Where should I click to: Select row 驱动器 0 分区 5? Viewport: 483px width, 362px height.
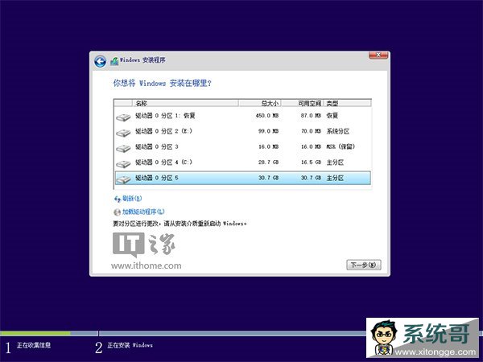point(243,178)
